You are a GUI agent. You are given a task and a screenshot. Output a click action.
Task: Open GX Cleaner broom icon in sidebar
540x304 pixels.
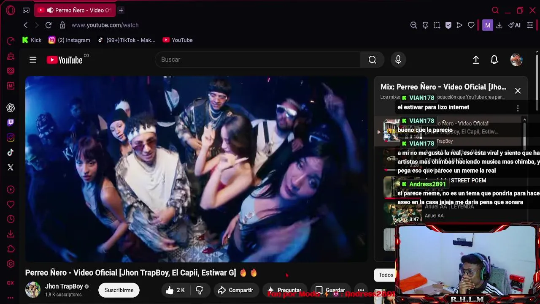coord(11,56)
